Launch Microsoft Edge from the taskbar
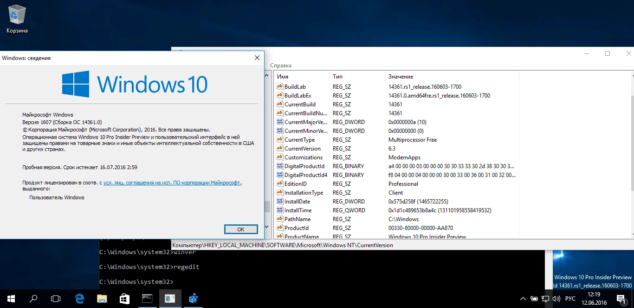 (79, 299)
